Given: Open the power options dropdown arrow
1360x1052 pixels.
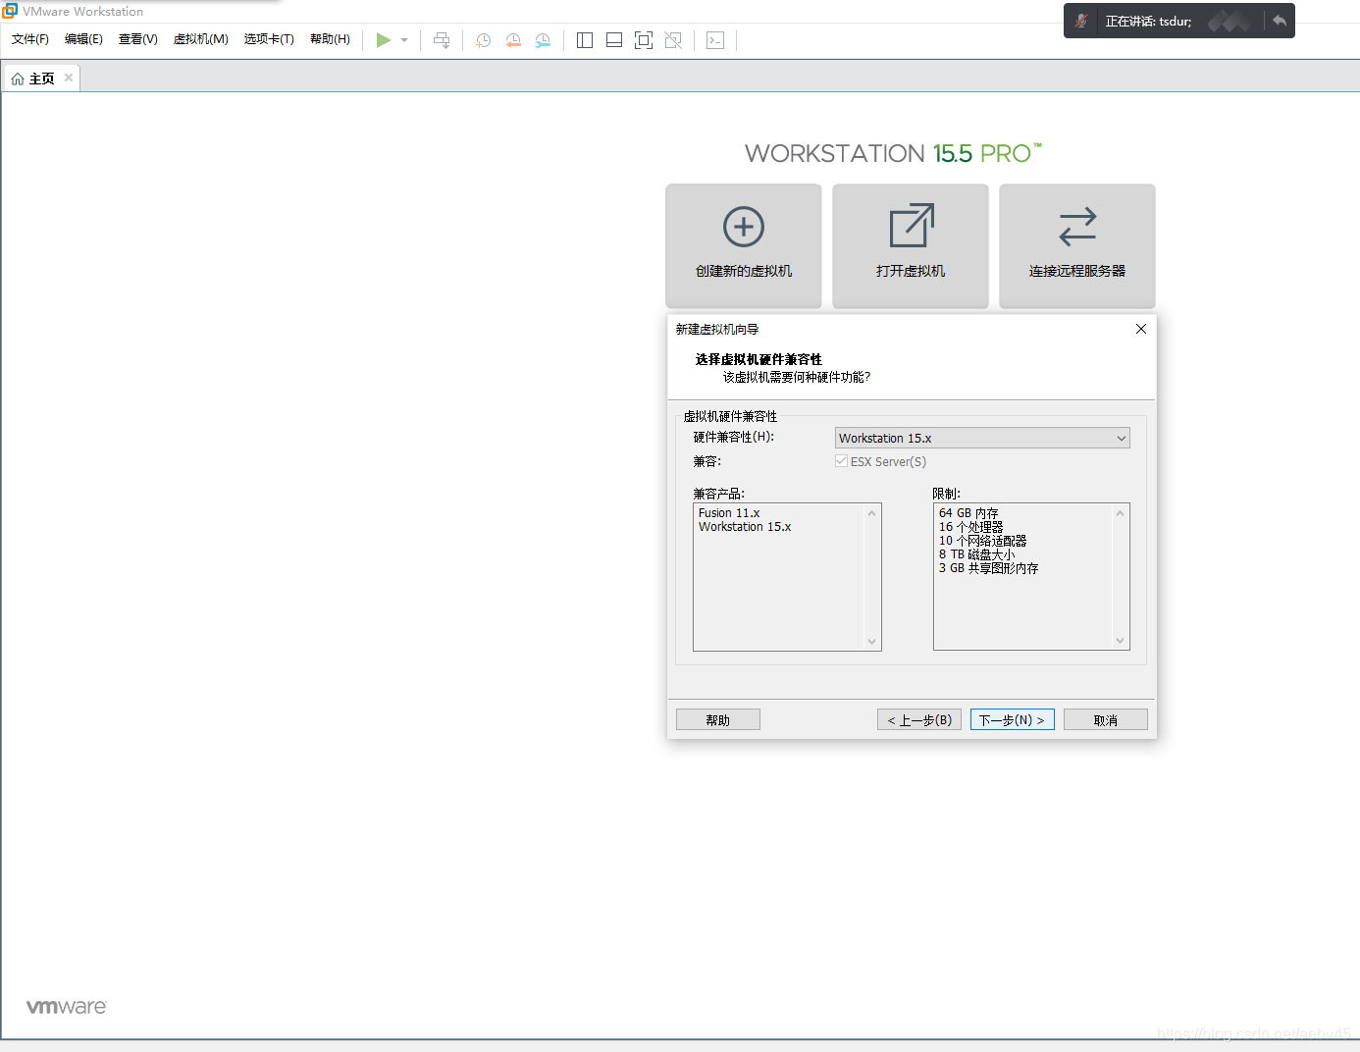Looking at the screenshot, I should [404, 40].
